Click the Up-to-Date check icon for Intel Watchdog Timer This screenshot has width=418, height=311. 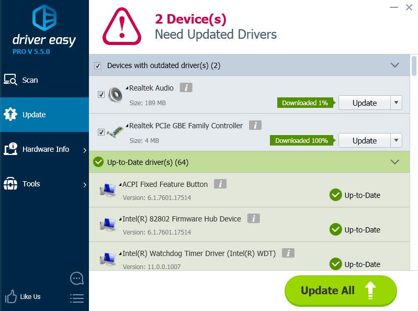click(336, 264)
